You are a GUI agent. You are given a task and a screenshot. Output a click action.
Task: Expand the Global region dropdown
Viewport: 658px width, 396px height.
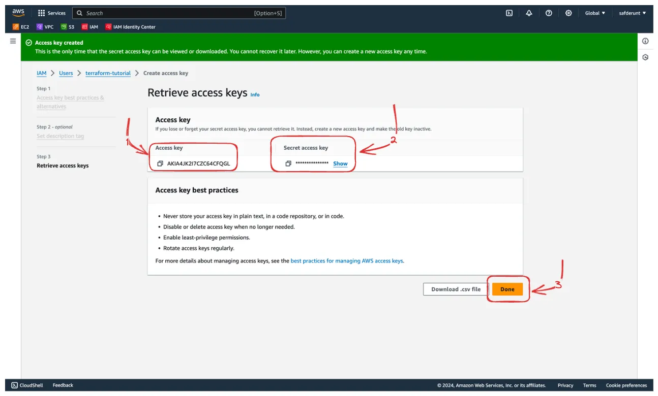(x=595, y=13)
